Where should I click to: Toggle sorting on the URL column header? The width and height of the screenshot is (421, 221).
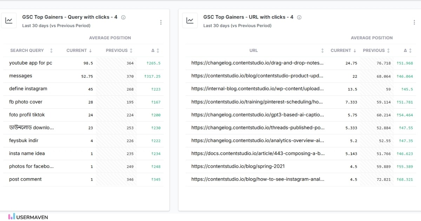point(322,51)
